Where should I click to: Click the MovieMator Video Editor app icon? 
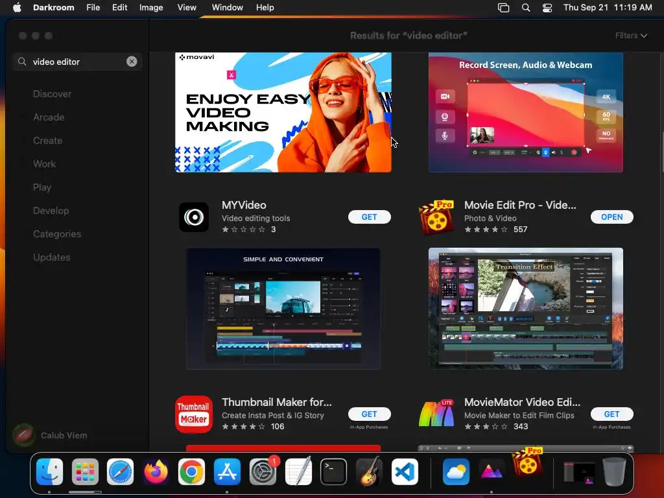436,414
